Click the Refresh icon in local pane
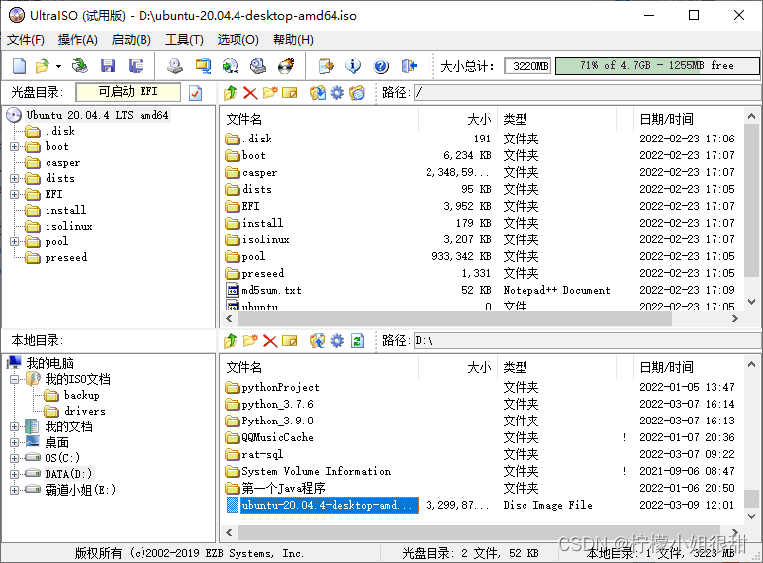This screenshot has width=763, height=563. tap(357, 341)
